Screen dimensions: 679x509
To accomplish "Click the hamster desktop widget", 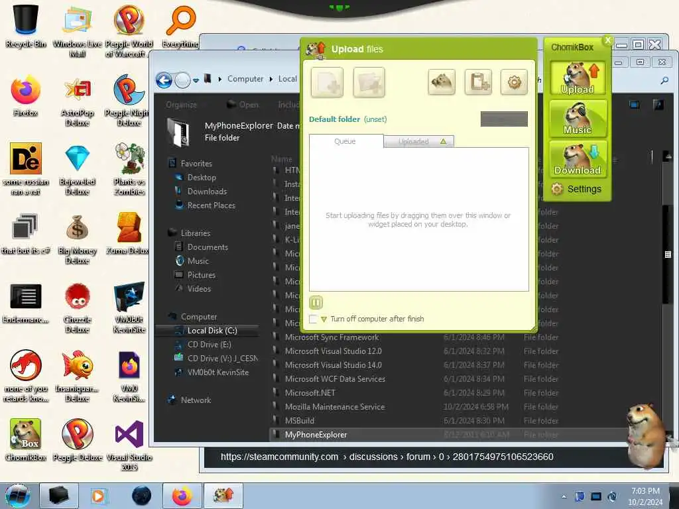I will point(647,436).
